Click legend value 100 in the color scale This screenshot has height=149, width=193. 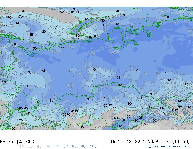[x=93, y=147]
